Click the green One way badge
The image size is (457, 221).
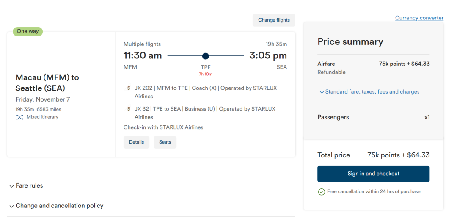point(28,31)
